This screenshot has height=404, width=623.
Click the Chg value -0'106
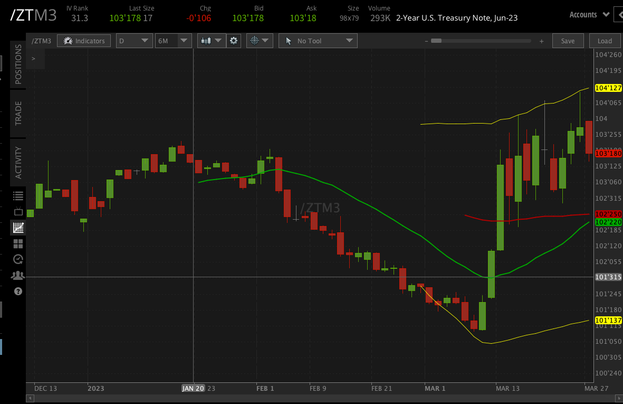point(199,18)
